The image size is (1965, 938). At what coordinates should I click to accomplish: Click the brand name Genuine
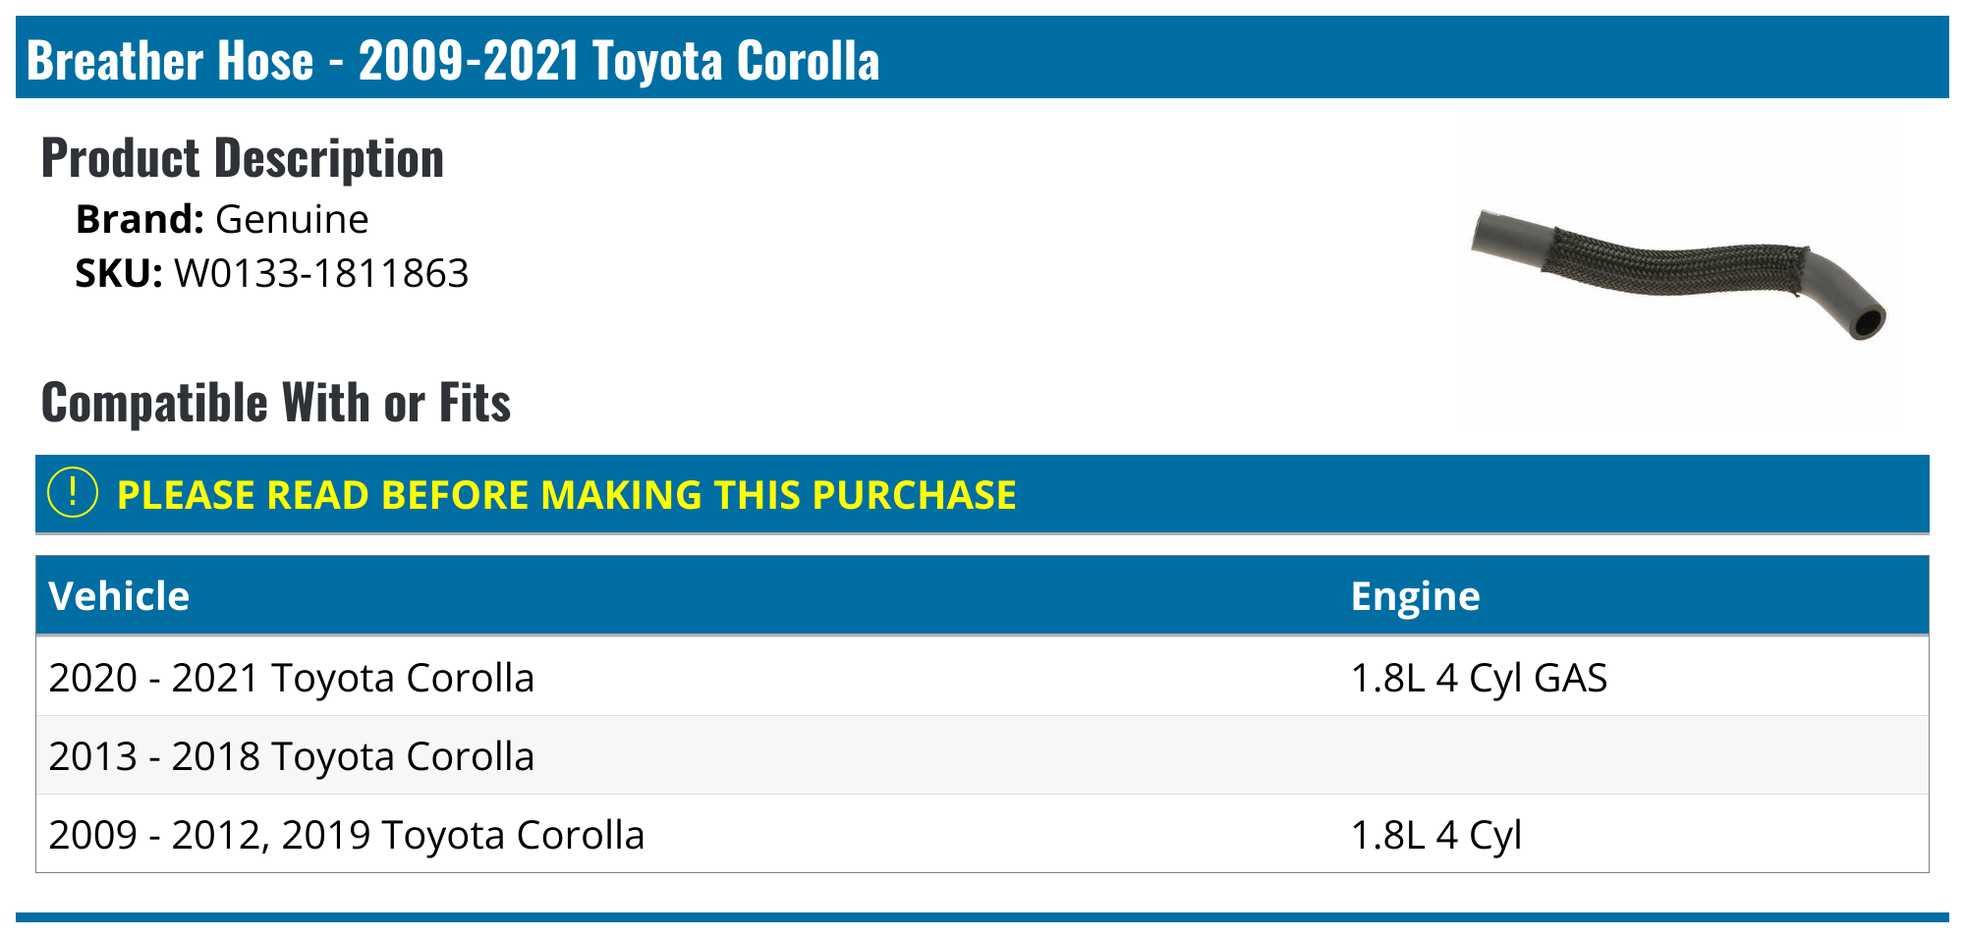click(292, 219)
